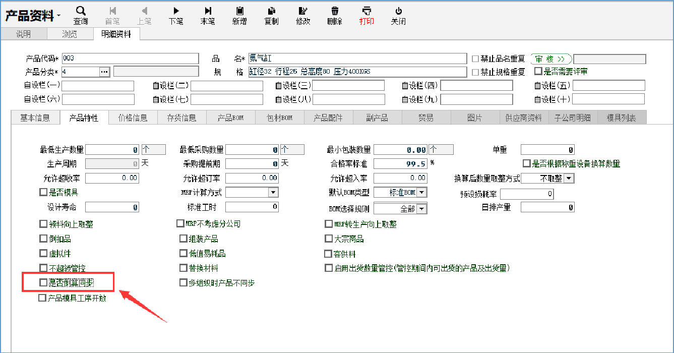
Task: Click the 复制 copy icon
Action: pyautogui.click(x=271, y=11)
